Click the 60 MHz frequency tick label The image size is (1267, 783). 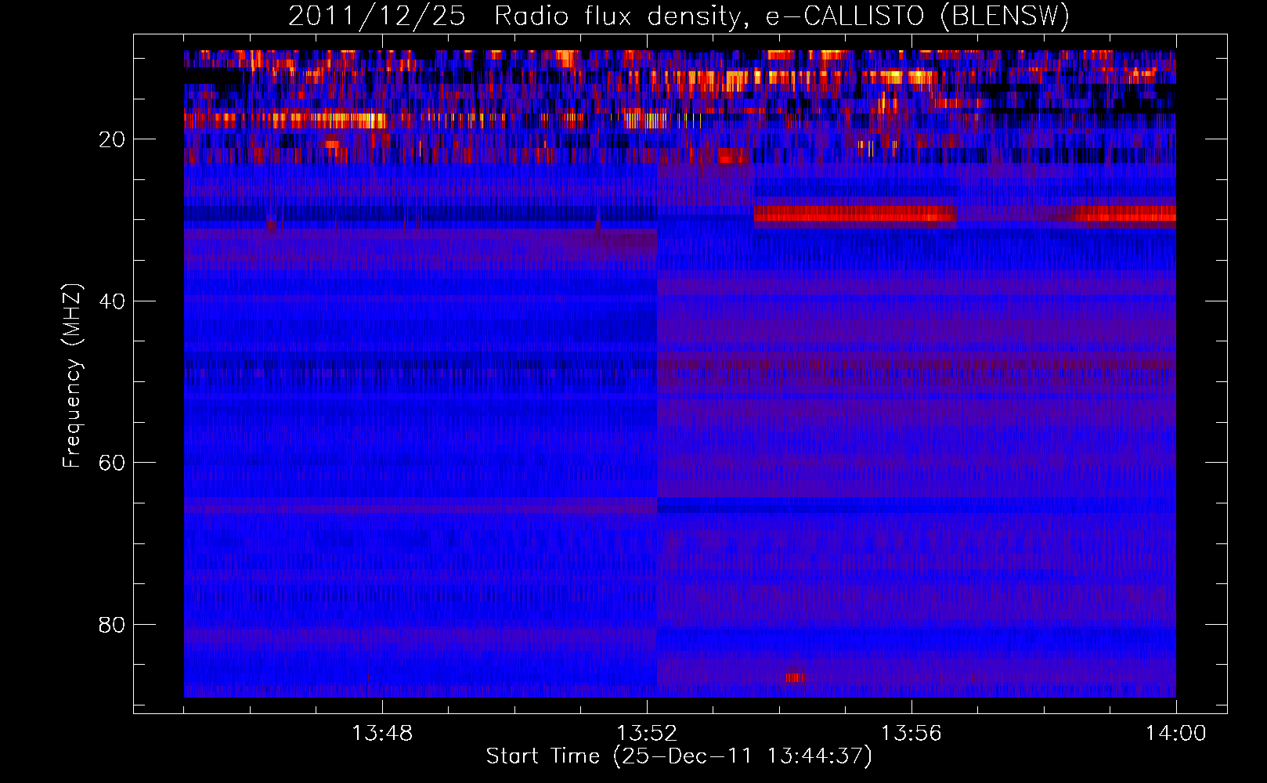[113, 463]
